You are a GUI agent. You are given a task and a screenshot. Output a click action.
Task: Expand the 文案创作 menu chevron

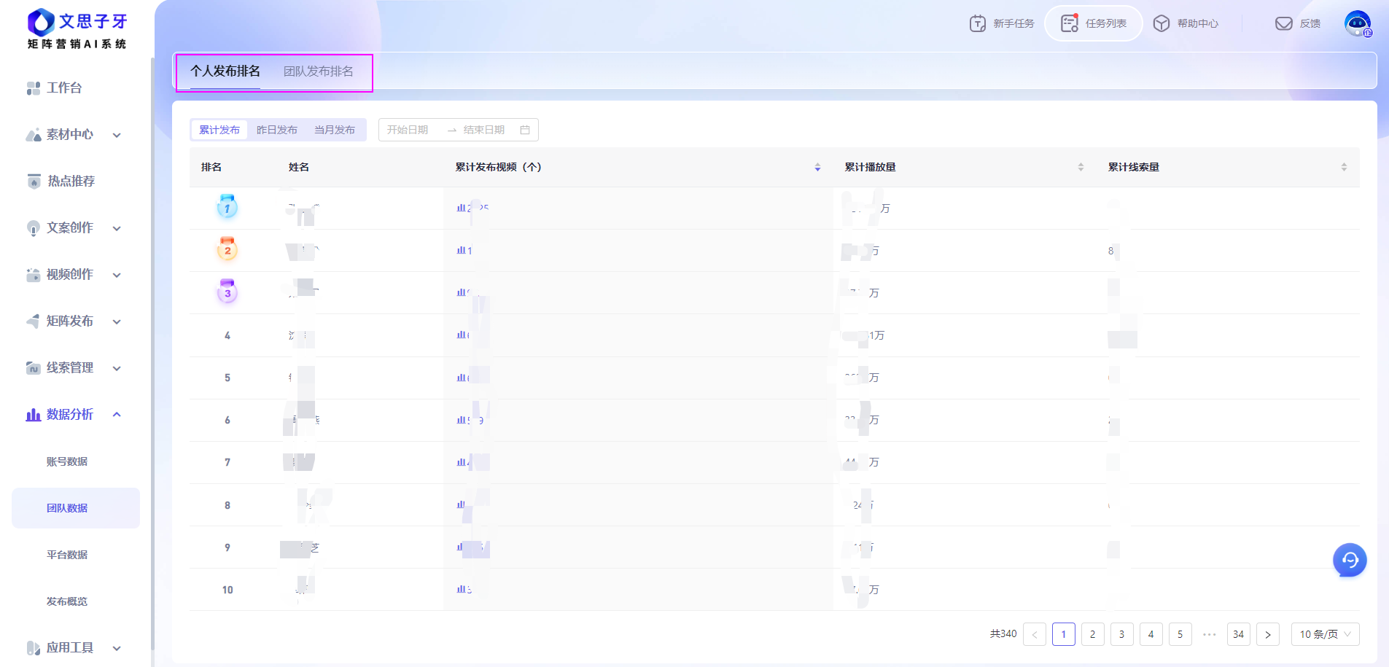click(117, 228)
